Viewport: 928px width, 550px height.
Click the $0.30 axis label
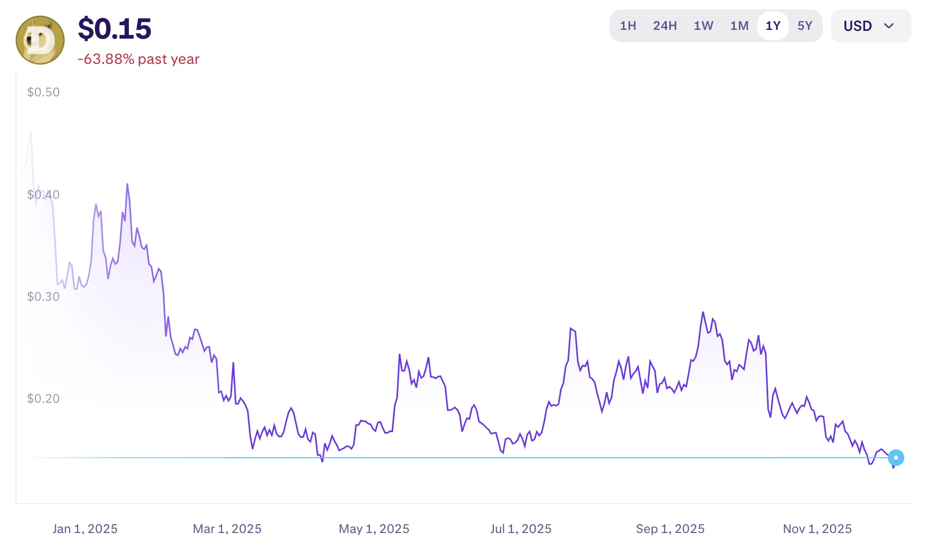43,296
